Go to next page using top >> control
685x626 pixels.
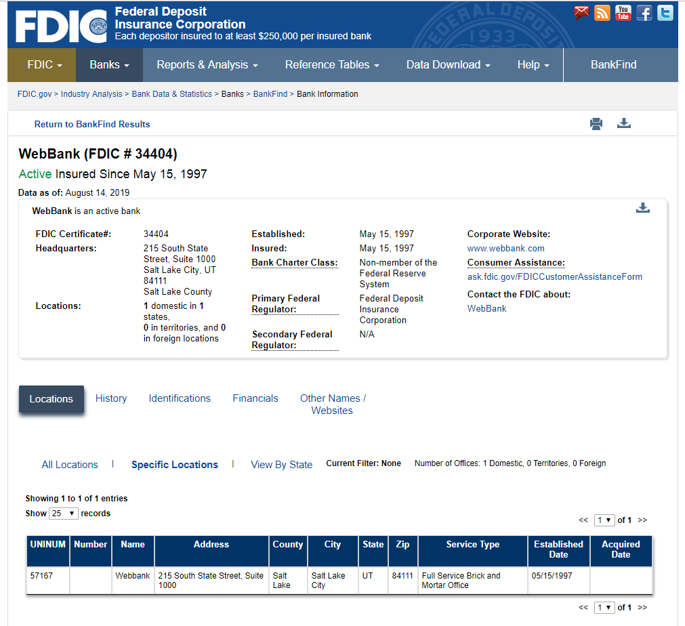642,520
